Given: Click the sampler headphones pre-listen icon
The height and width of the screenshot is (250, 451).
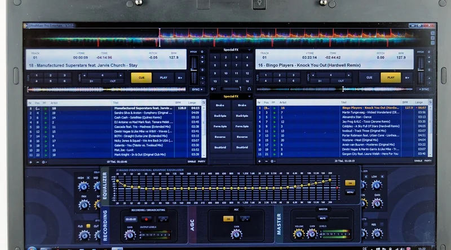Looking at the screenshot, I should 249,89.
